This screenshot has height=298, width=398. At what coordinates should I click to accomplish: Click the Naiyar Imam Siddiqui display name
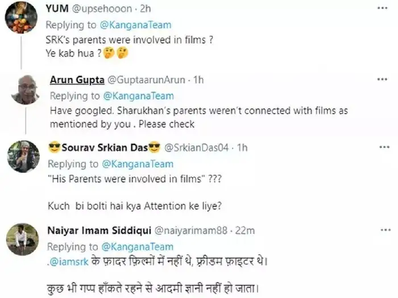tap(98, 230)
